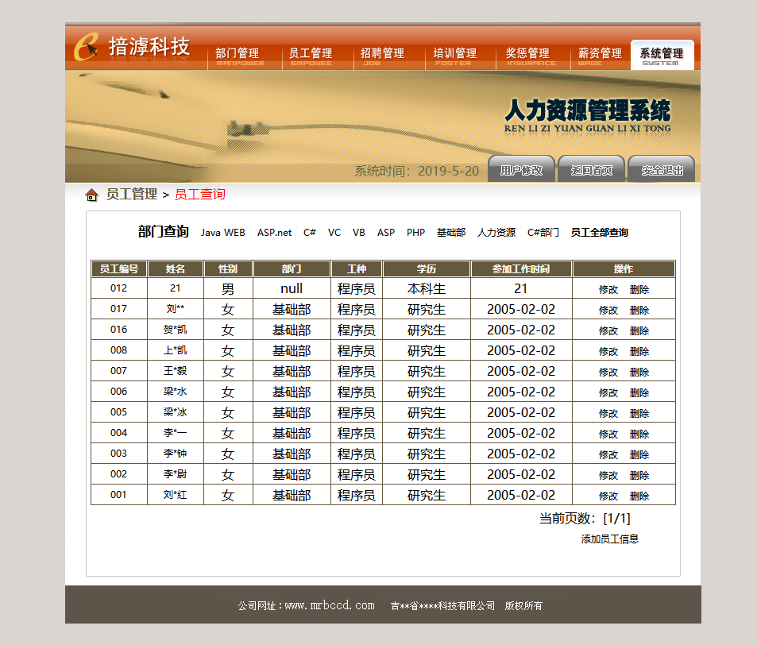757x645 pixels.
Task: Click the 返回首页 button
Action: 592,169
